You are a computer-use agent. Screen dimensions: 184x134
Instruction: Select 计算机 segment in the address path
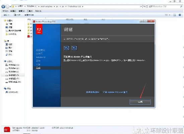tap(20, 6)
